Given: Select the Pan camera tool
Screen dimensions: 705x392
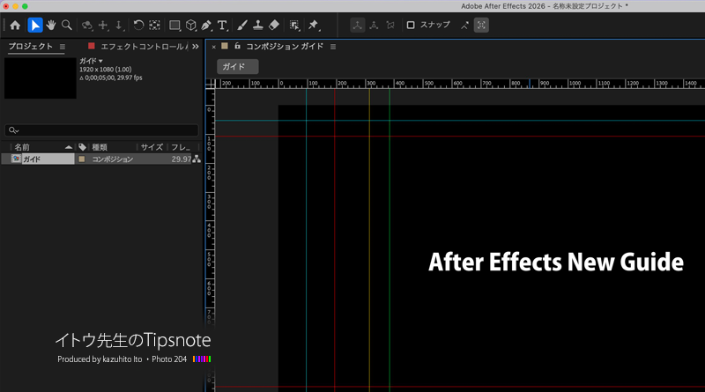Looking at the screenshot, I should (103, 26).
